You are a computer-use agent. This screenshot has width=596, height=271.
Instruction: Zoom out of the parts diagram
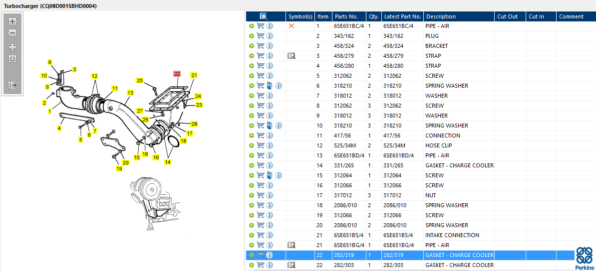pyautogui.click(x=12, y=33)
